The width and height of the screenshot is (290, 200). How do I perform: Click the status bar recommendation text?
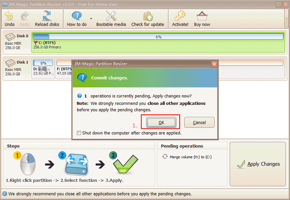tap(100, 194)
